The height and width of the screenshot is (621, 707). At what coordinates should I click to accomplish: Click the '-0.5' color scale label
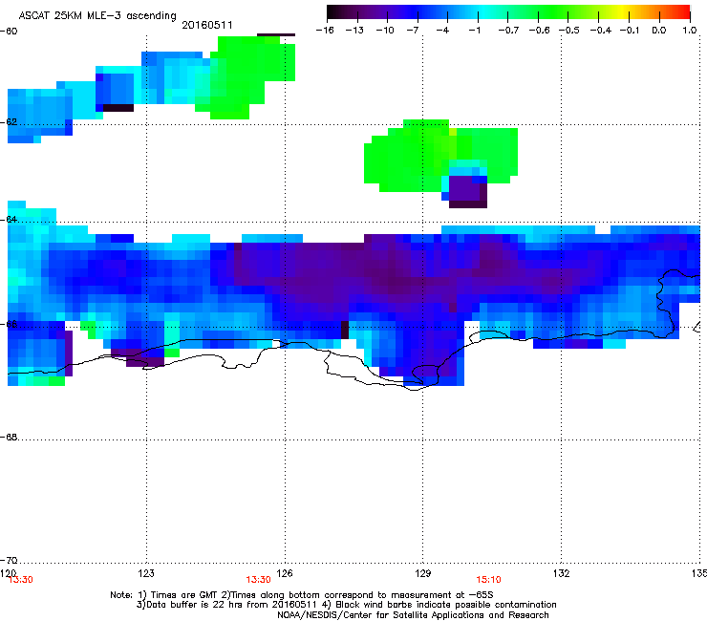point(569,31)
